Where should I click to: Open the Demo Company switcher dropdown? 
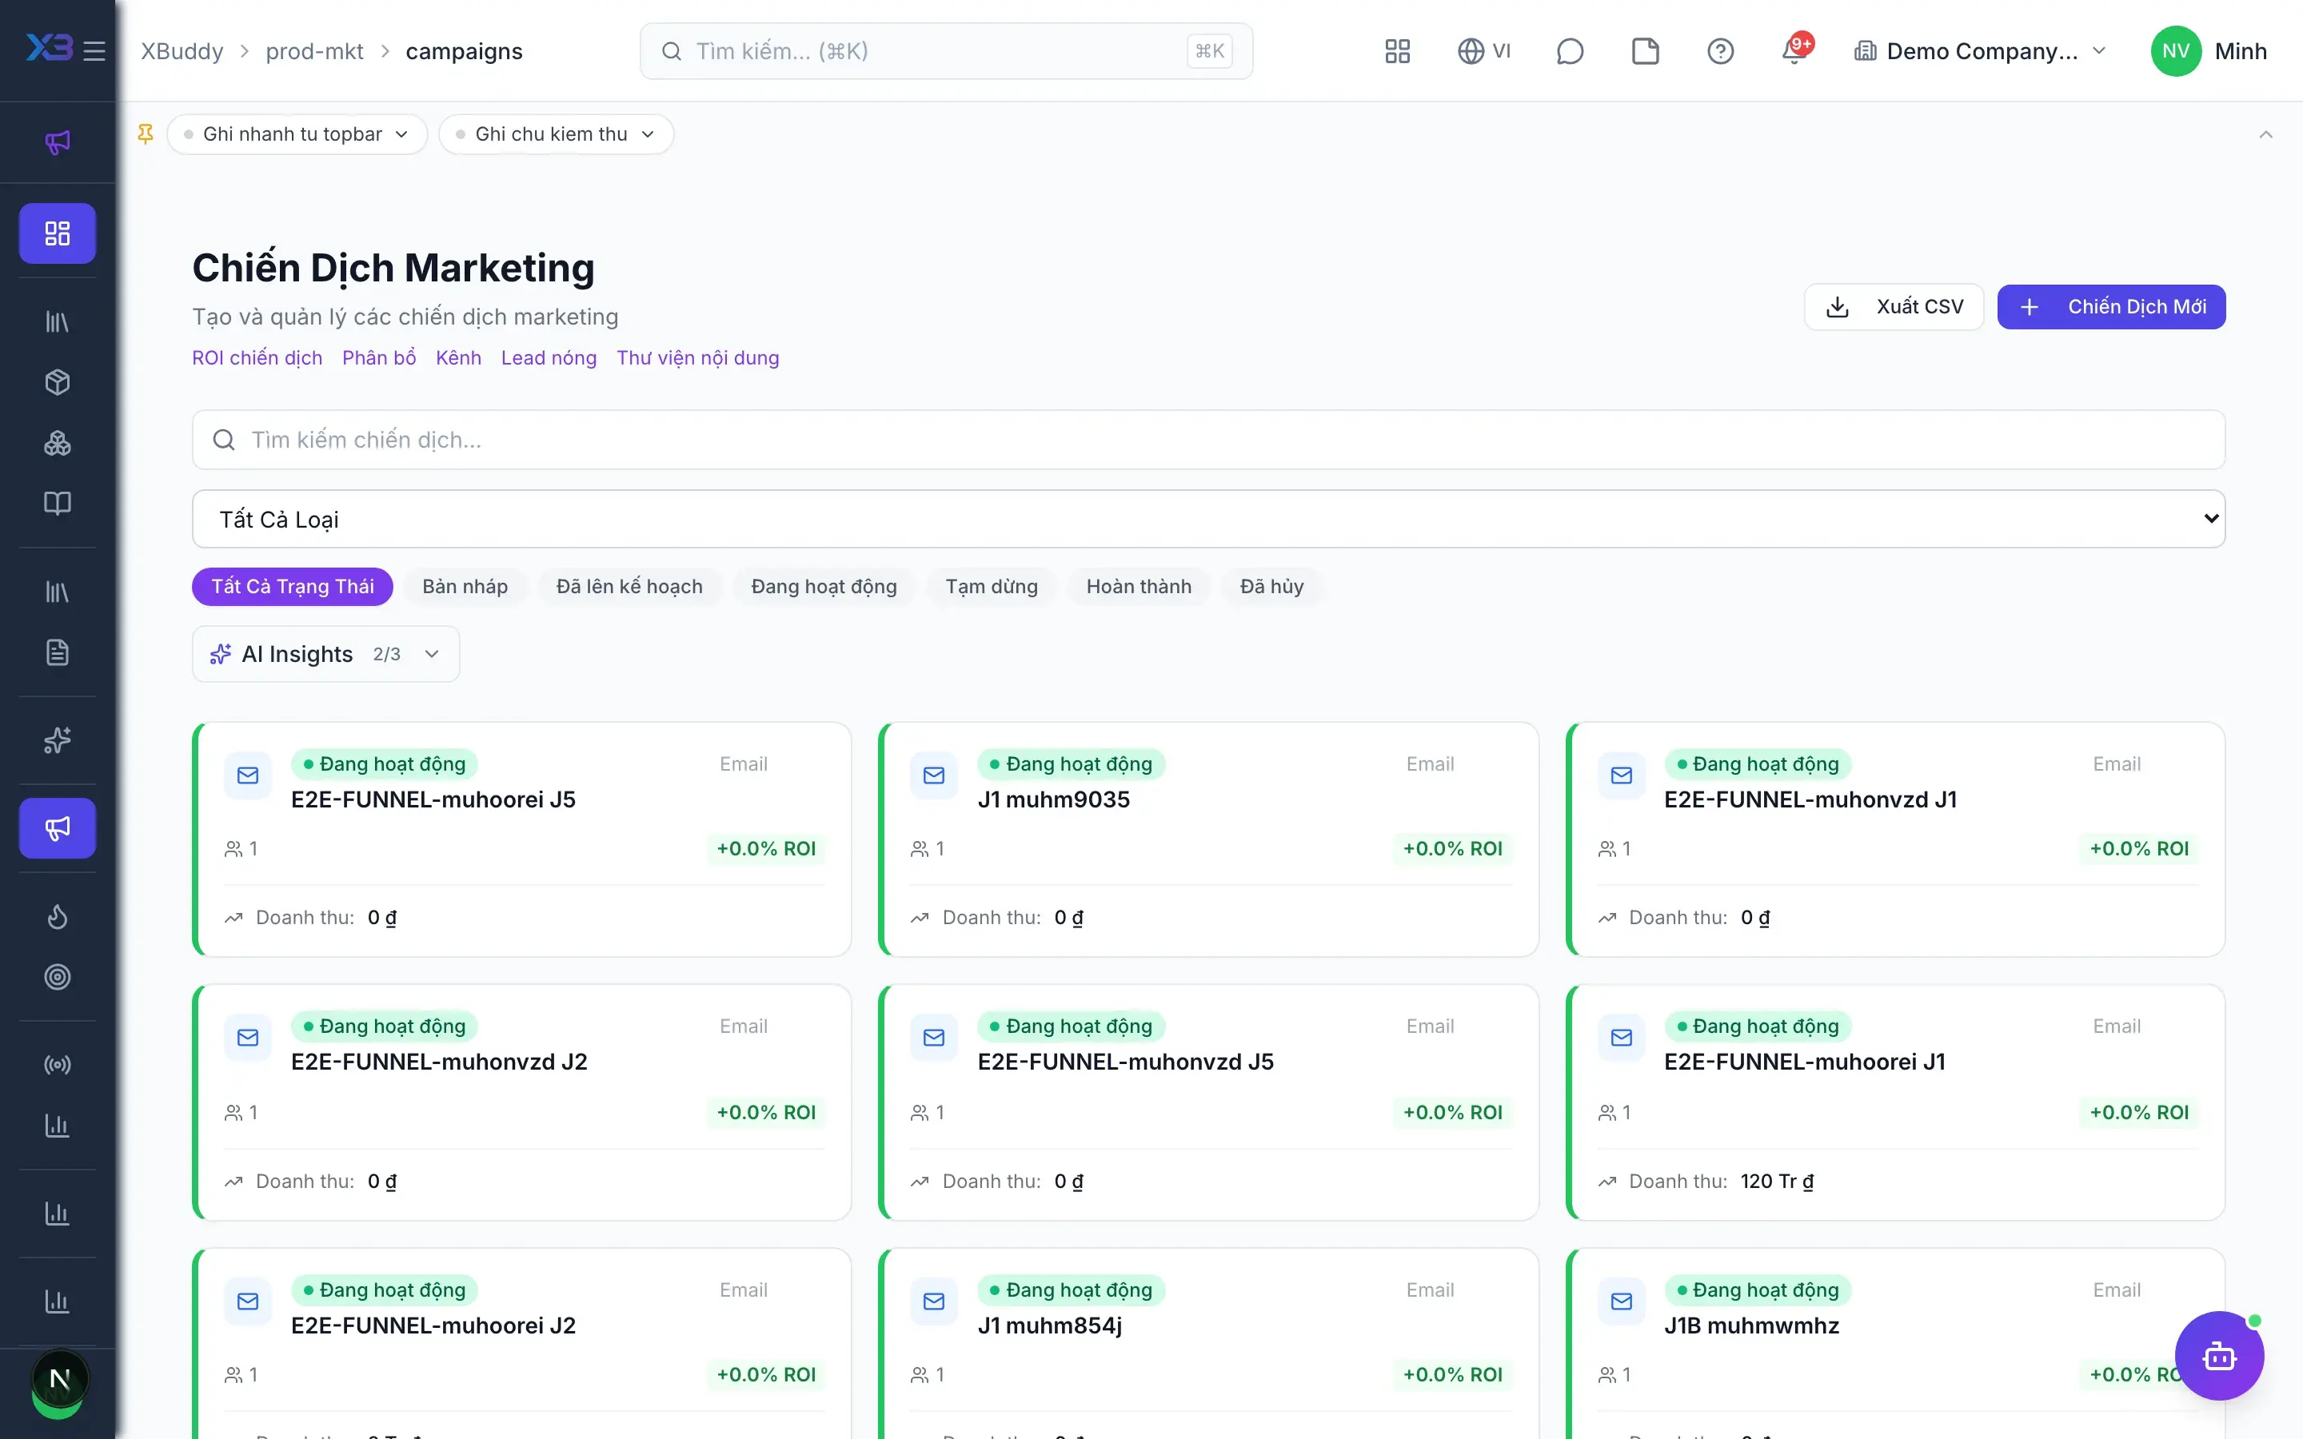tap(1979, 51)
